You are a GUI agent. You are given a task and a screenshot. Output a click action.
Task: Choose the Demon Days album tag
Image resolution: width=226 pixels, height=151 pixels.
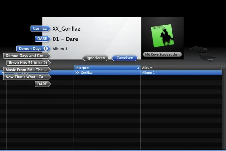pos(34,49)
